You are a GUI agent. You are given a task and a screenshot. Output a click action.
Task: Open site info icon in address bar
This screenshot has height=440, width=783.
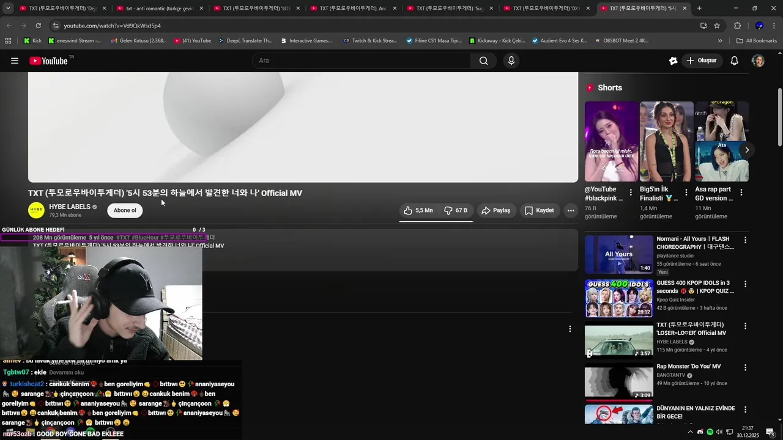click(x=56, y=26)
